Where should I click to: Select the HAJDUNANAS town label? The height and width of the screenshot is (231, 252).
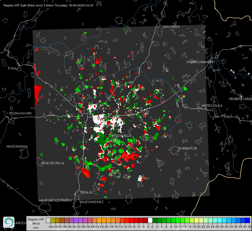(17, 146)
